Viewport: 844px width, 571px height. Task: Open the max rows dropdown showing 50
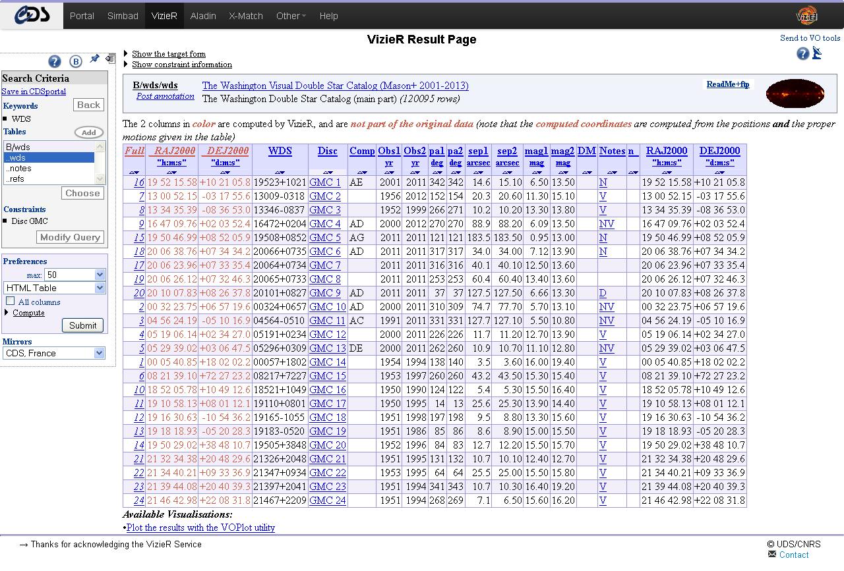75,275
